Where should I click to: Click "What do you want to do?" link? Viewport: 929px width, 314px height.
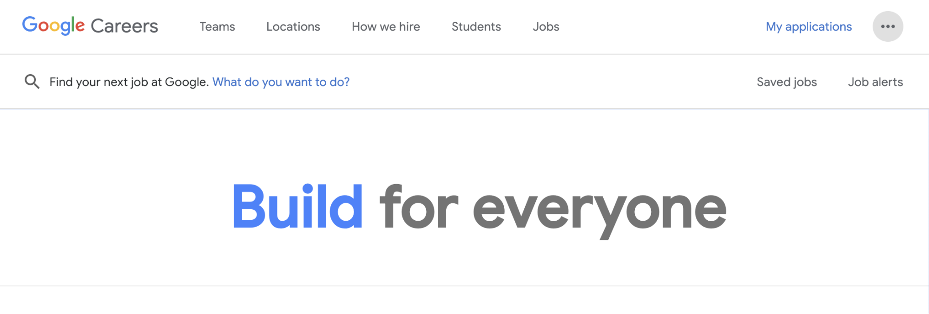coord(281,82)
